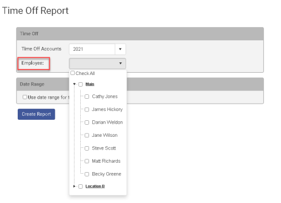The image size is (281, 203).
Task: Click the Time Off Accounts dropdown arrow
Action: coord(120,49)
